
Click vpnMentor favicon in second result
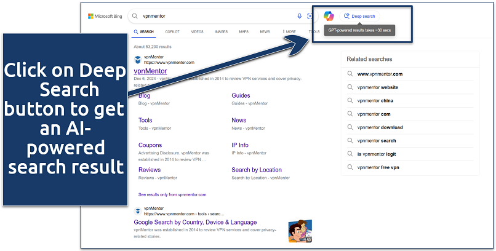138,211
